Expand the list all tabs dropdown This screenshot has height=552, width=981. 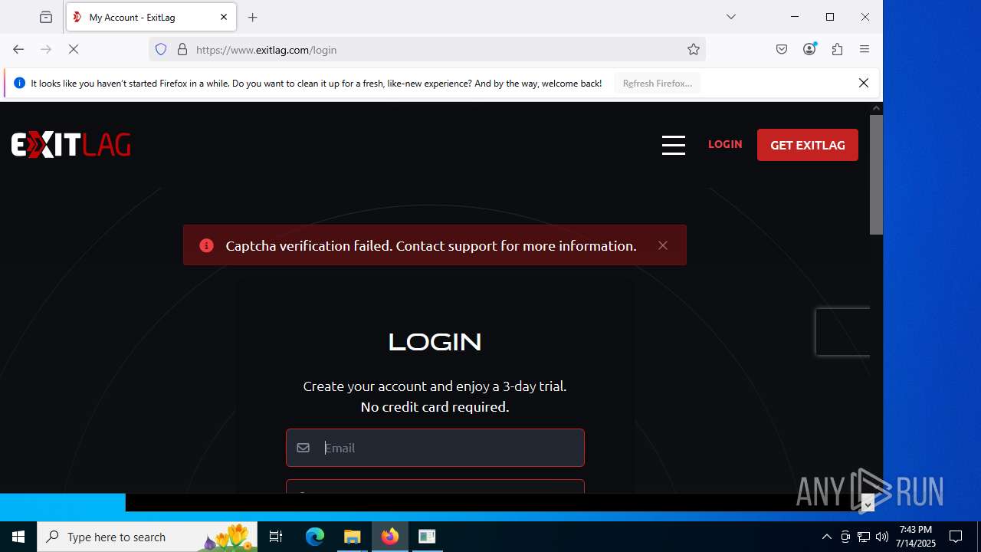[731, 17]
